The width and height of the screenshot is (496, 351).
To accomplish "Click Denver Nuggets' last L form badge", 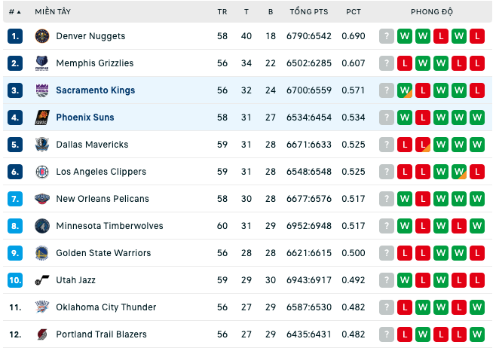I will (x=477, y=36).
